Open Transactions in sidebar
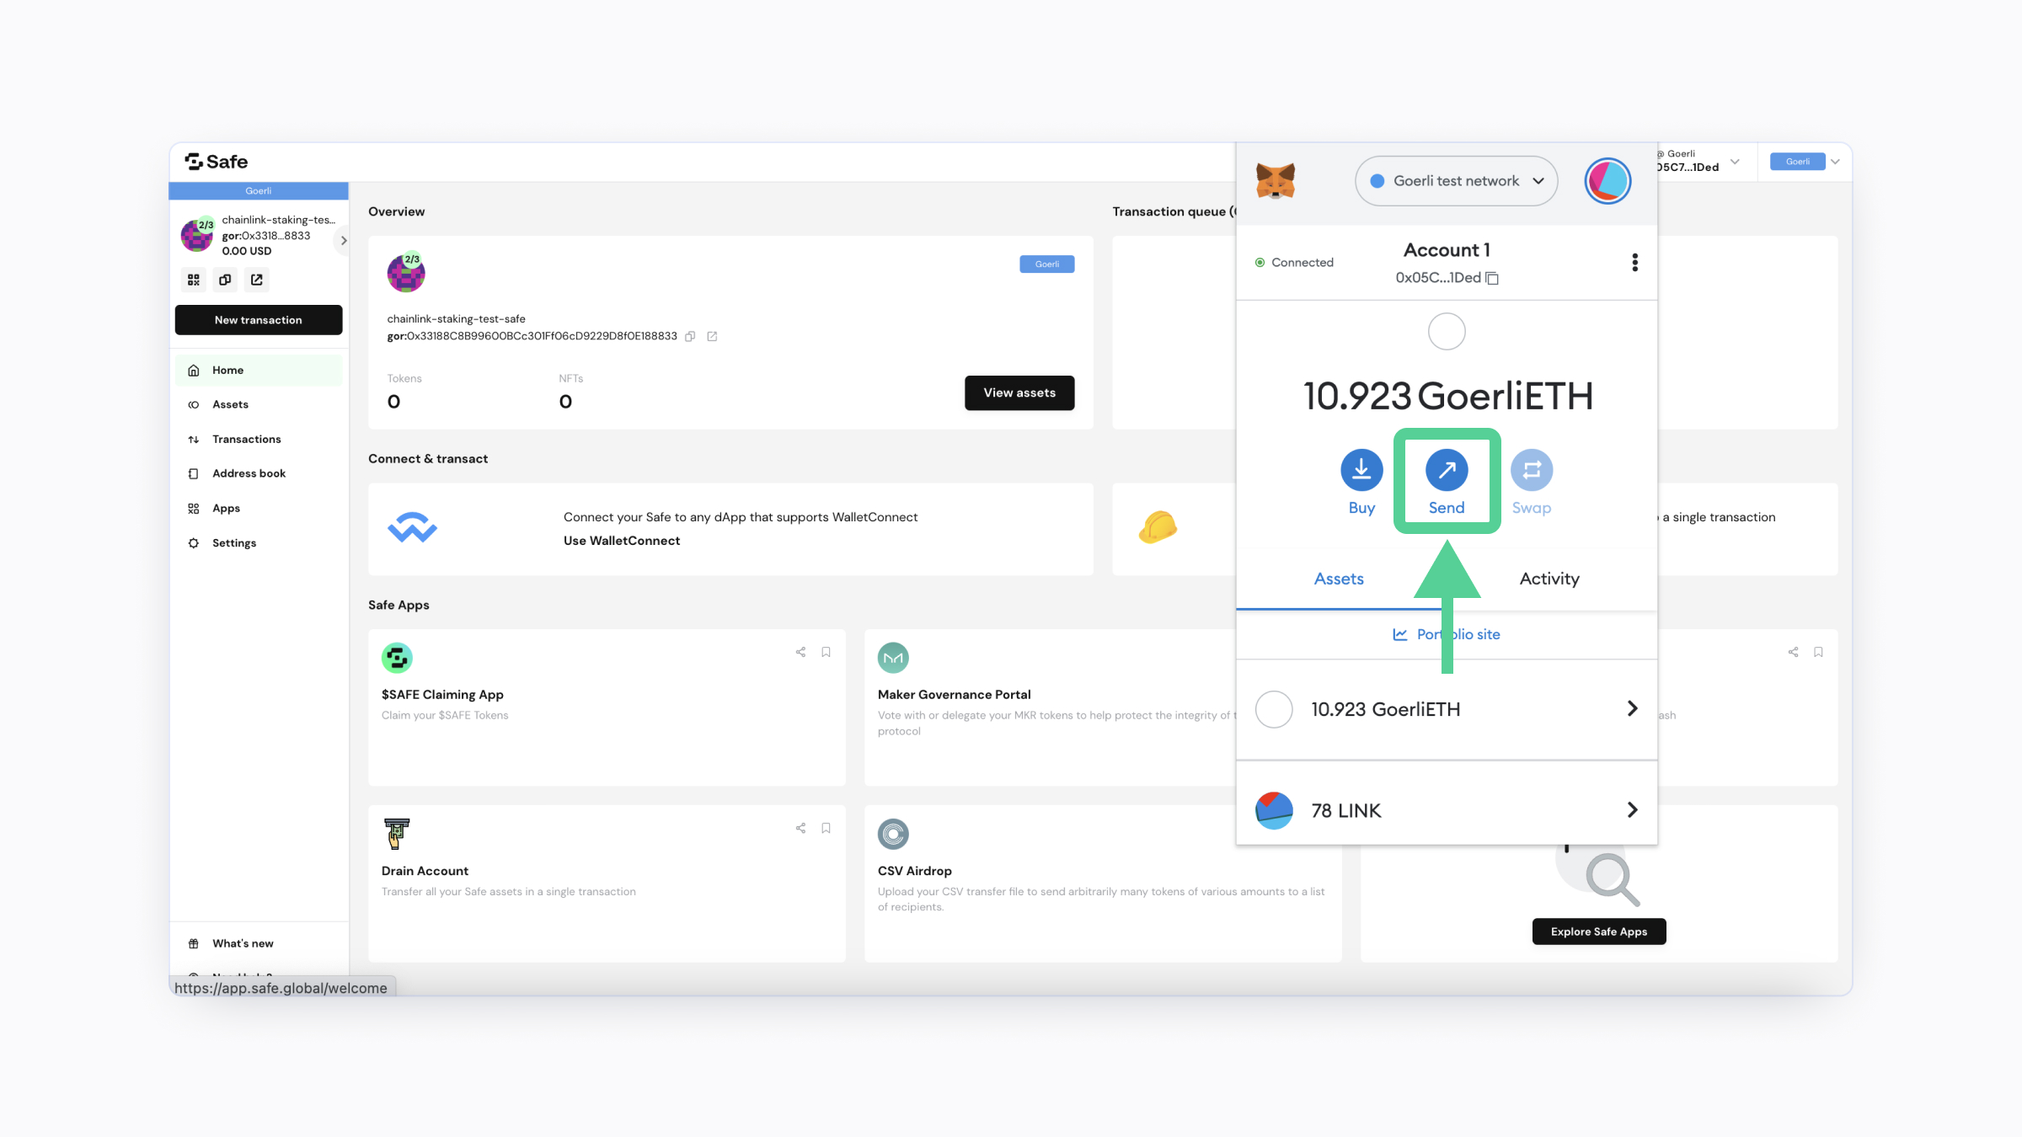 tap(259, 440)
